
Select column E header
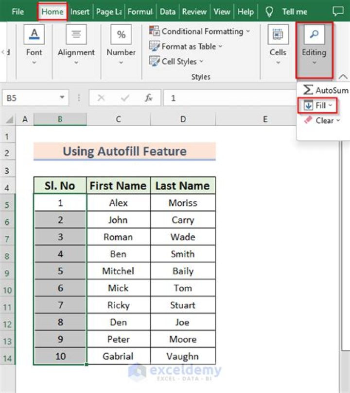click(x=265, y=119)
